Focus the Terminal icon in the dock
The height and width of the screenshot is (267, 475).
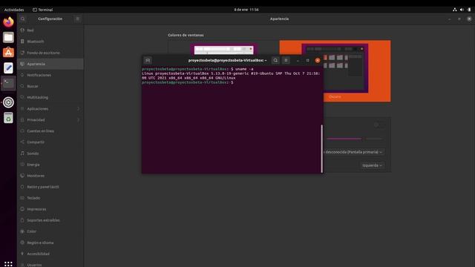(x=8, y=83)
